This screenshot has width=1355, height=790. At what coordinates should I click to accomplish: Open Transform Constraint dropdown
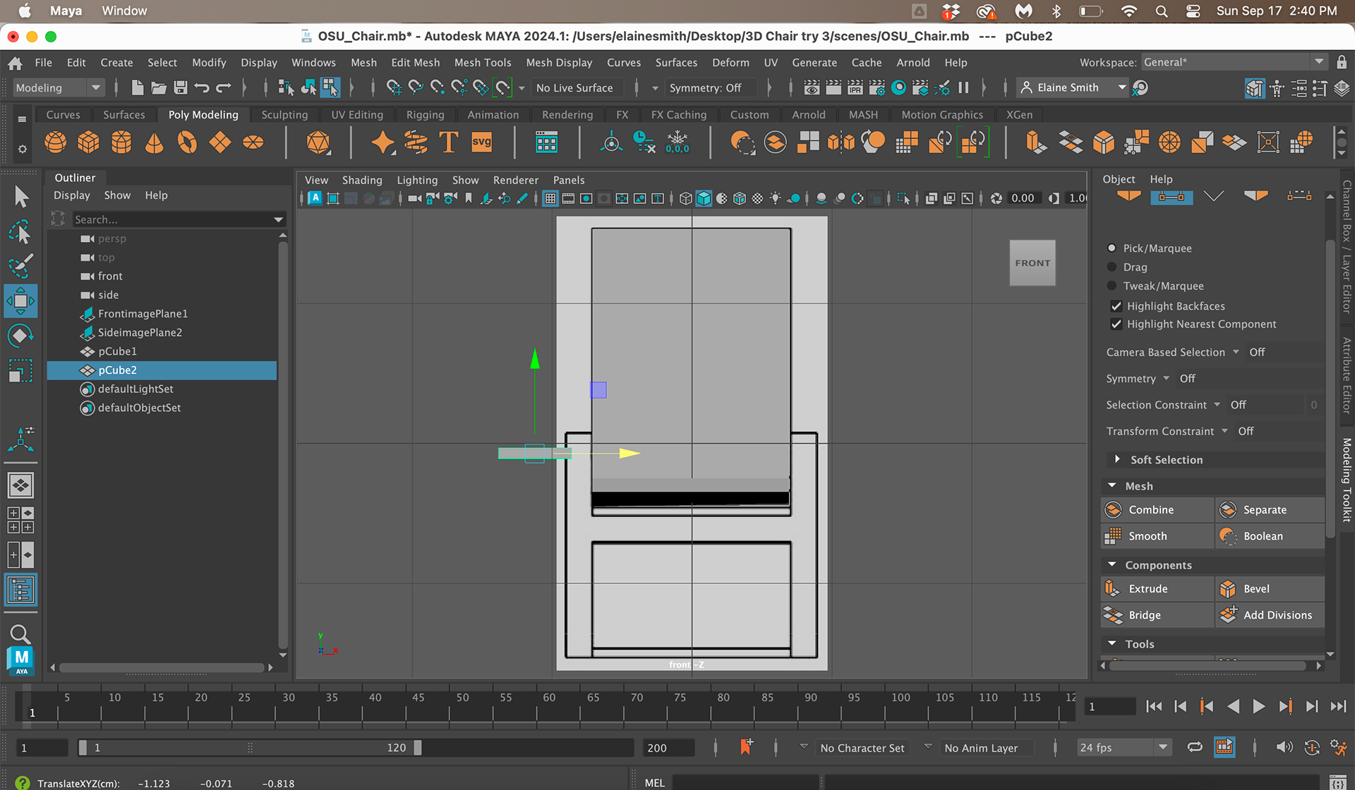pos(1225,431)
